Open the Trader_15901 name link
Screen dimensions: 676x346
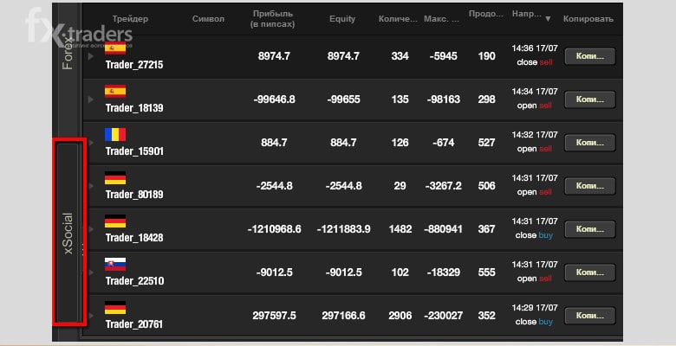[134, 151]
